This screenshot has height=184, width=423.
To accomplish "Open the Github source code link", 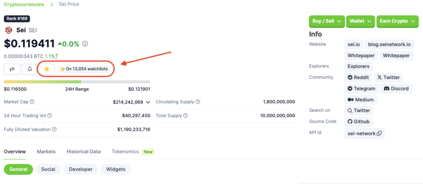I will coord(359,122).
